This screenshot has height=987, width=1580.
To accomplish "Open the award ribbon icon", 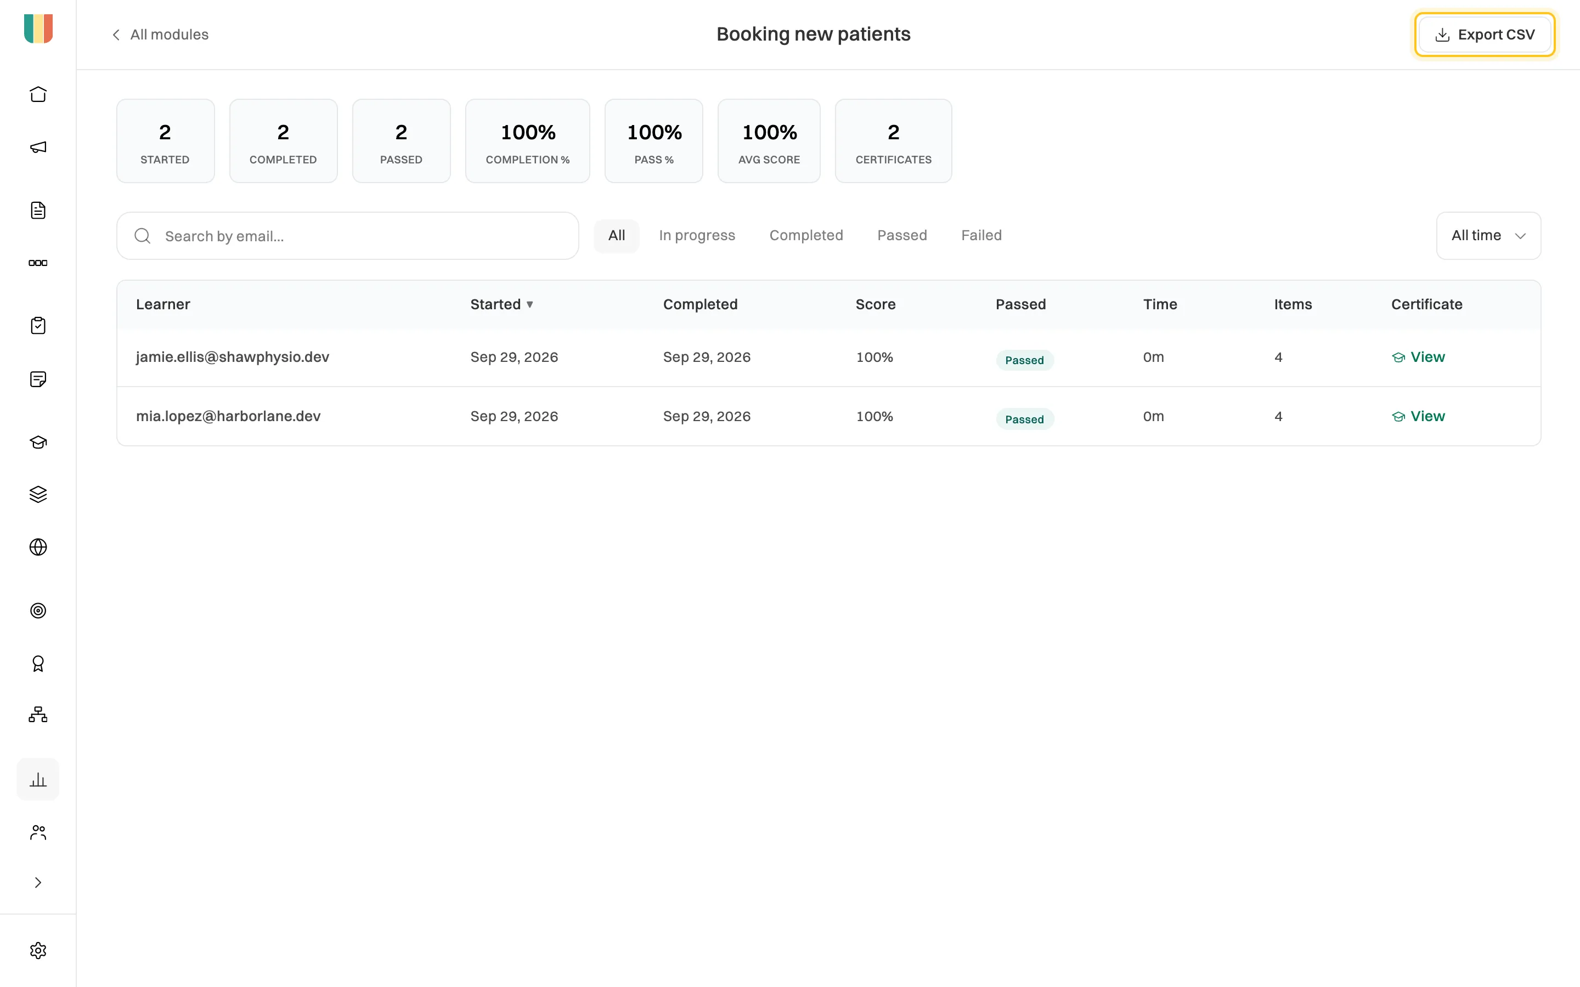I will (x=38, y=663).
